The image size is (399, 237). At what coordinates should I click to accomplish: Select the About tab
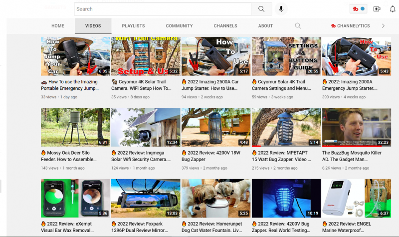[265, 26]
